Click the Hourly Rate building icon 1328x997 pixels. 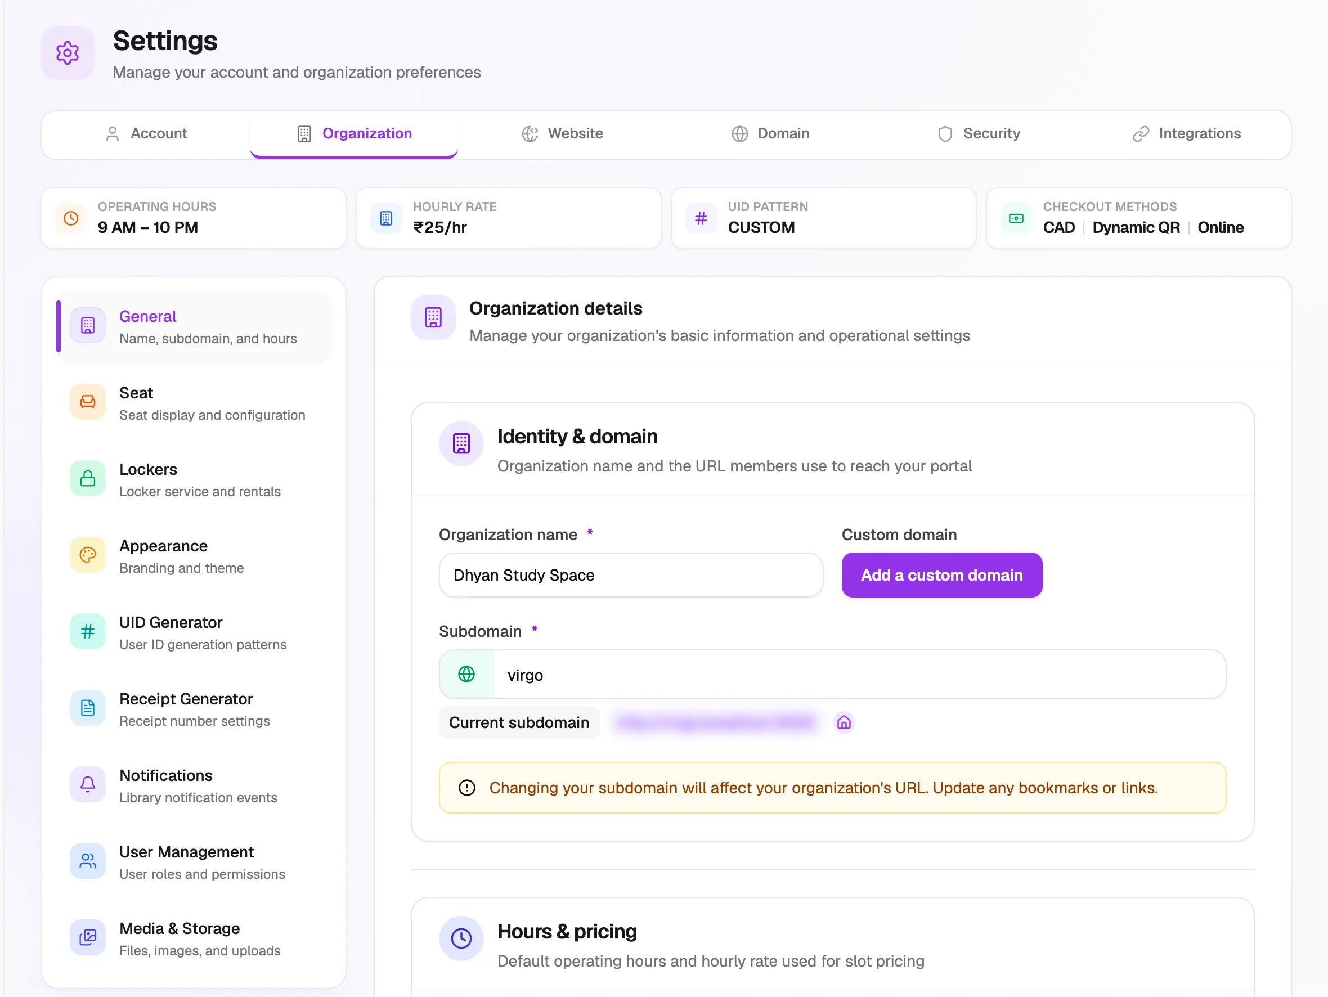point(386,218)
